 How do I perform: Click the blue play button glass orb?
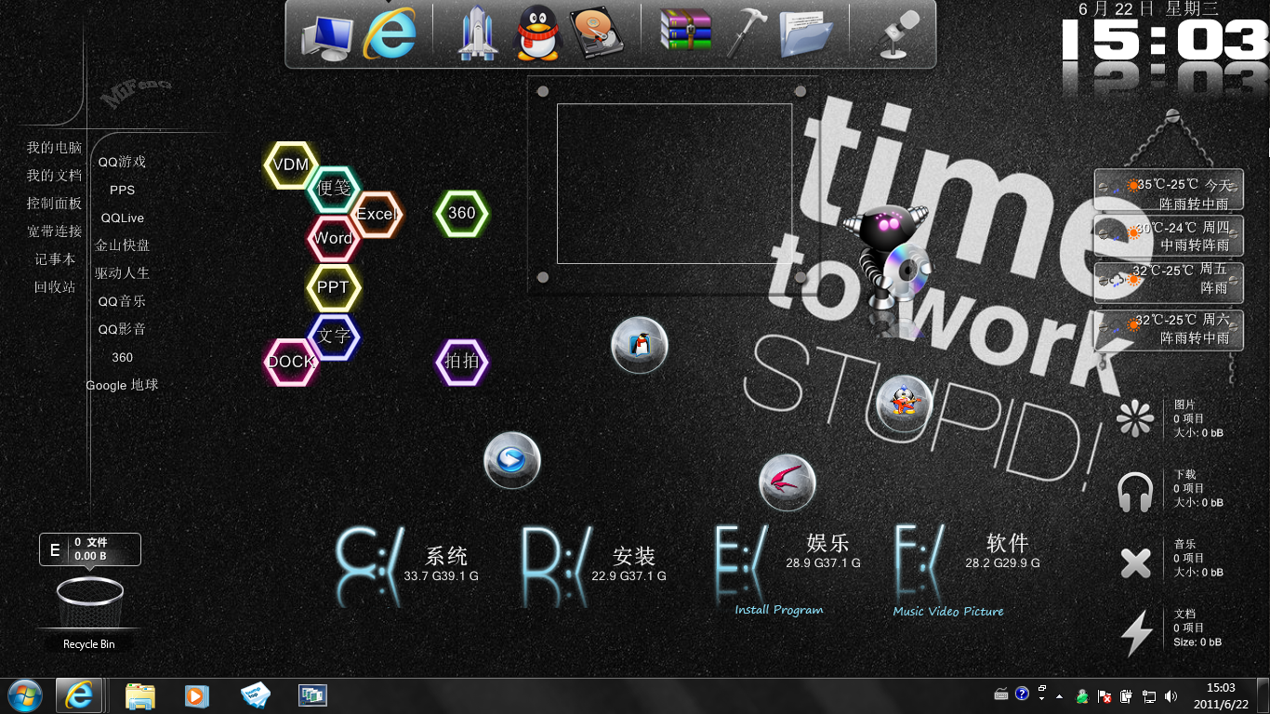(x=512, y=460)
